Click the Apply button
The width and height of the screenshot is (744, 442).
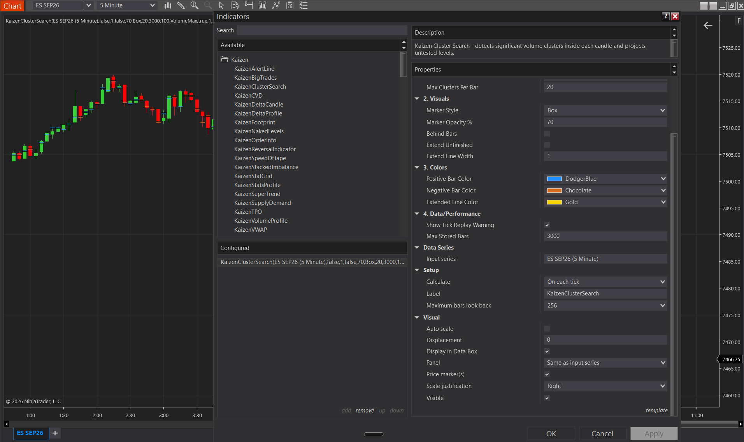(x=654, y=433)
